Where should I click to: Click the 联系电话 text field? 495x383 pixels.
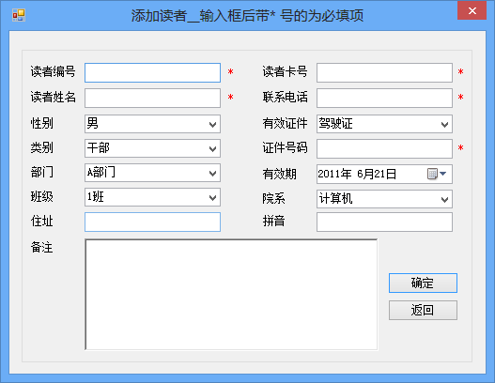pos(384,99)
